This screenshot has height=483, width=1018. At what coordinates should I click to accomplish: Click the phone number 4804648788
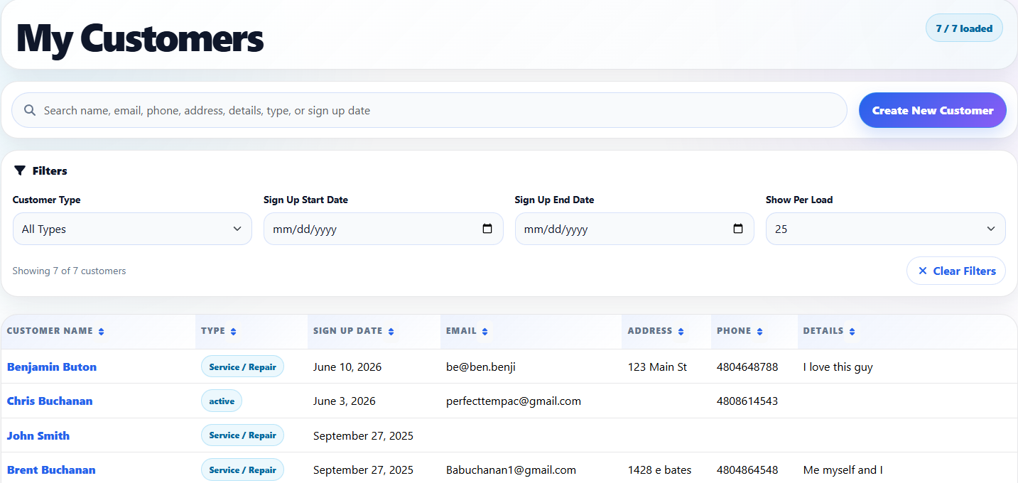tap(747, 367)
